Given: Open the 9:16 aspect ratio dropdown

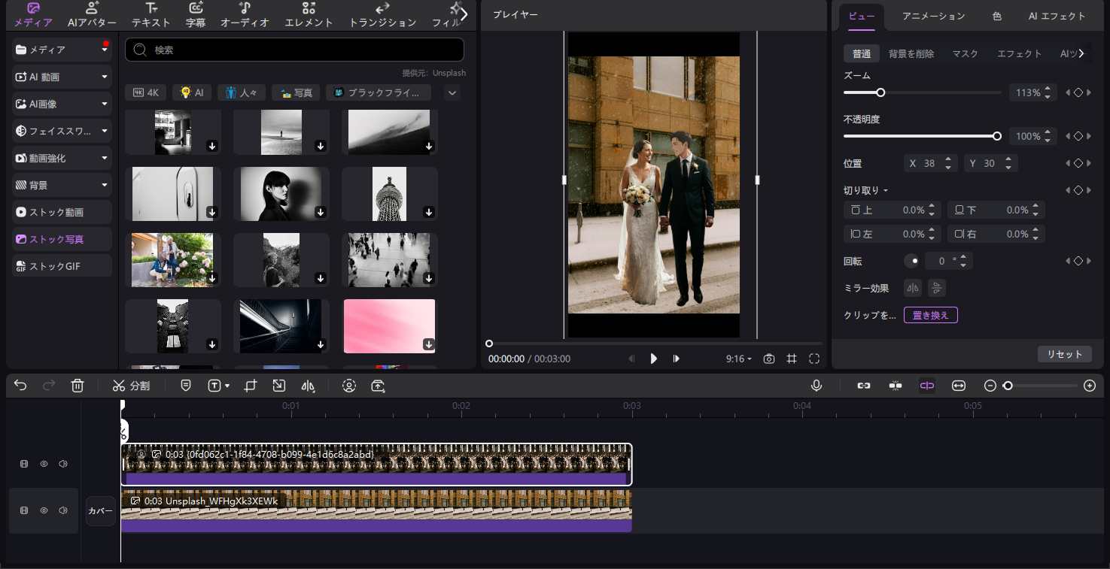Looking at the screenshot, I should point(738,359).
